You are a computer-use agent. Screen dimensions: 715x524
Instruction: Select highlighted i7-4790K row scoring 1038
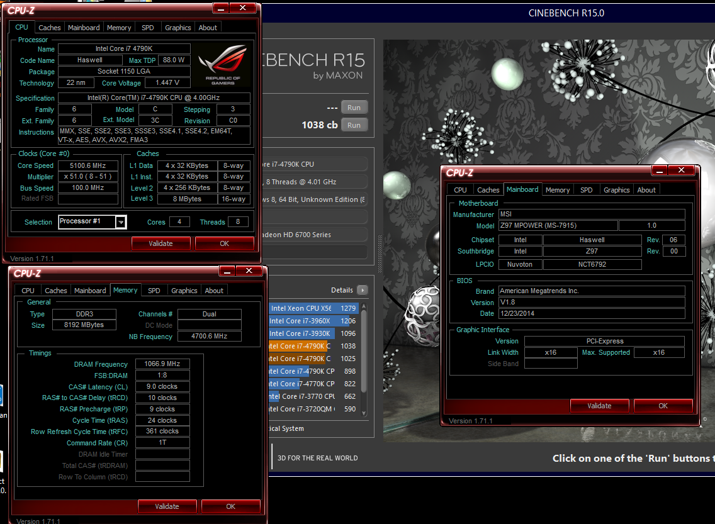coord(313,347)
